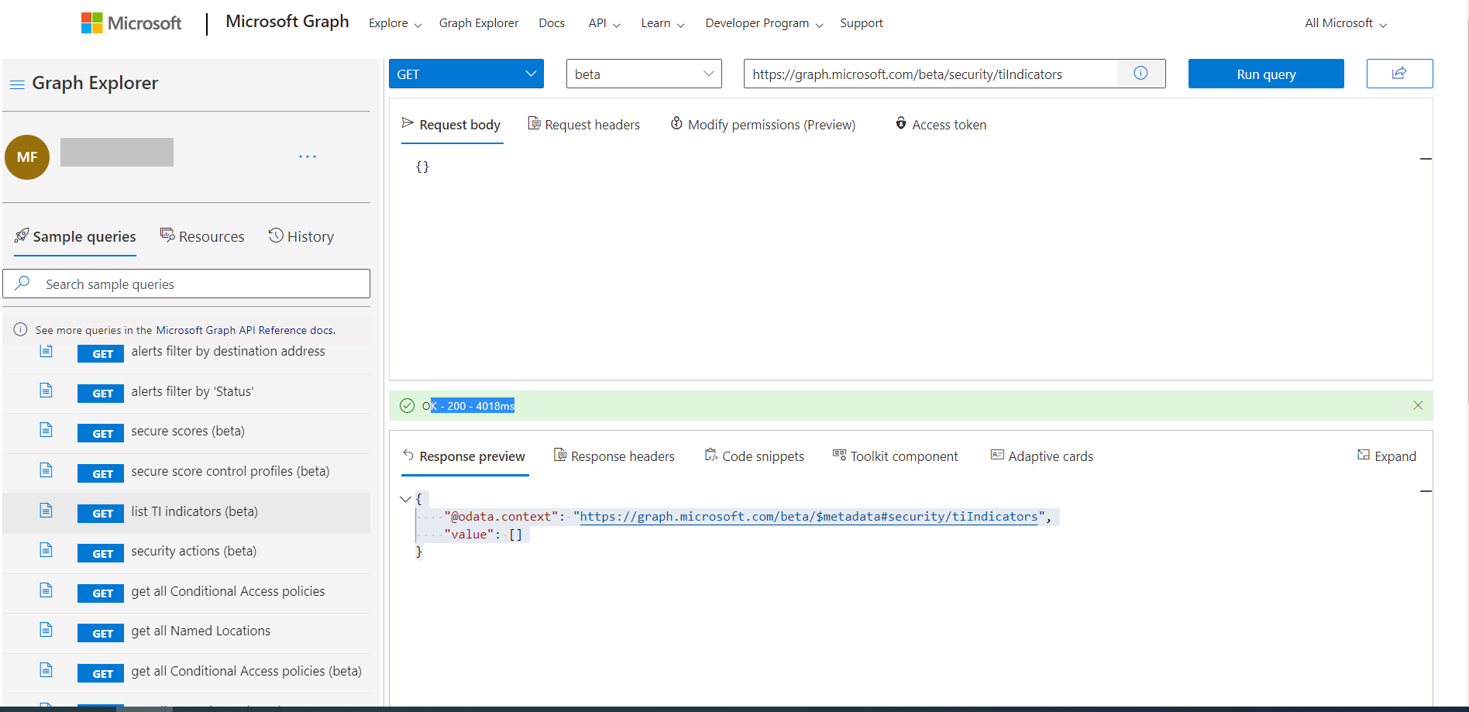Image resolution: width=1469 pixels, height=712 pixels.
Task: Dismiss the OK - 200 status banner
Action: (x=1418, y=404)
